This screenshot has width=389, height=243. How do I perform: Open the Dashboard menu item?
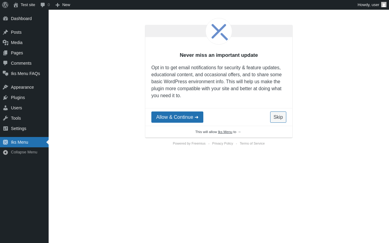tap(24, 19)
